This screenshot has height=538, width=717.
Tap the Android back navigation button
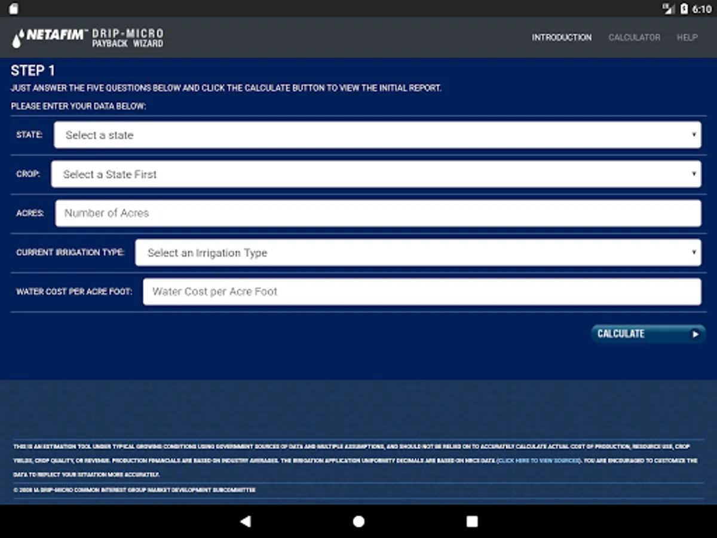coord(245,521)
